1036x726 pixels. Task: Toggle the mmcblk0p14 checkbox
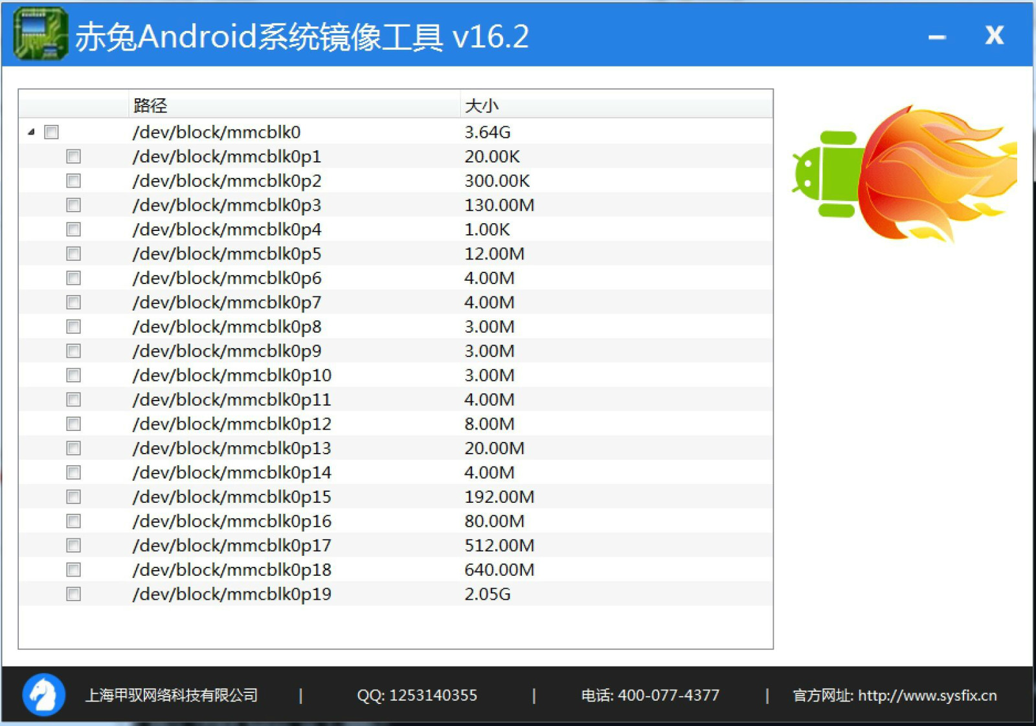(73, 472)
